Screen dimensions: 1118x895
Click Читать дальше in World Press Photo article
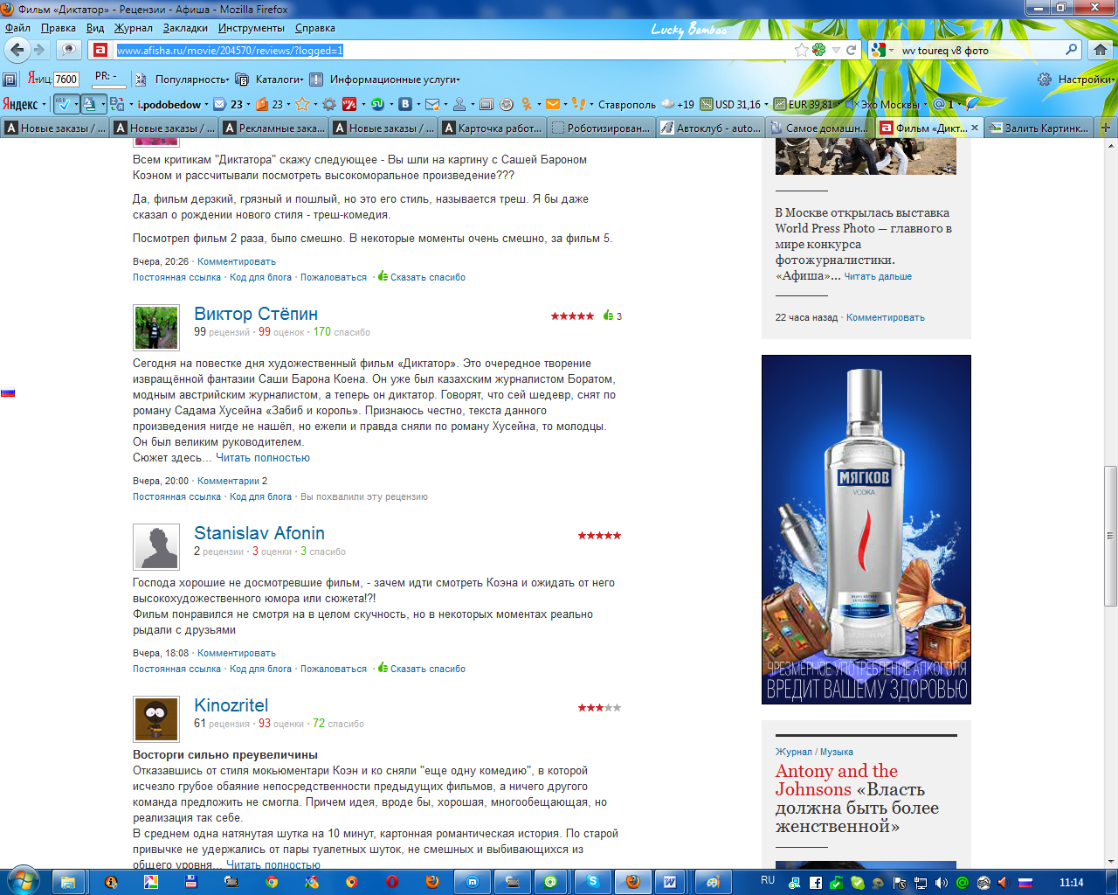(878, 276)
